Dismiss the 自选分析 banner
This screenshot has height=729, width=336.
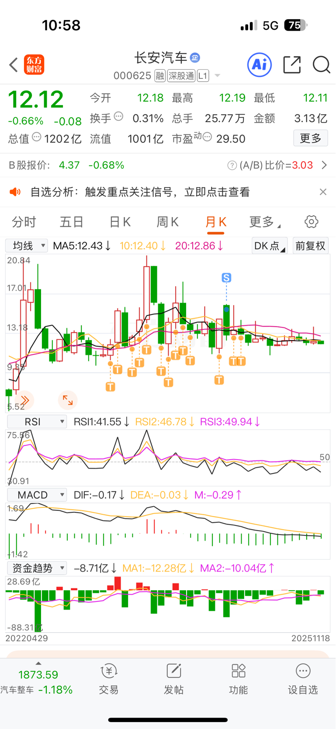tap(323, 192)
